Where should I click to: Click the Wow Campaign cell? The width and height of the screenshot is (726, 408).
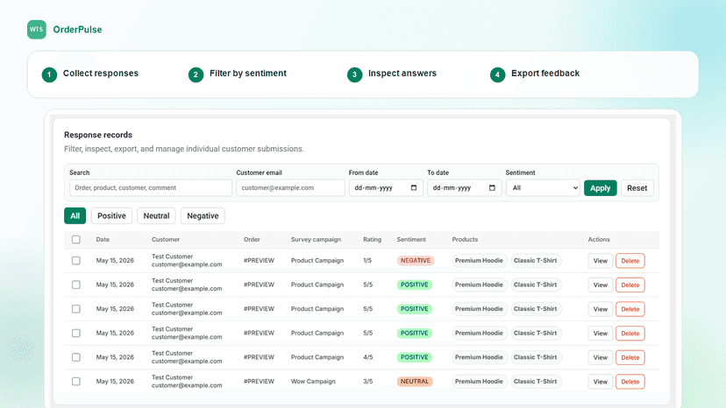pos(313,381)
